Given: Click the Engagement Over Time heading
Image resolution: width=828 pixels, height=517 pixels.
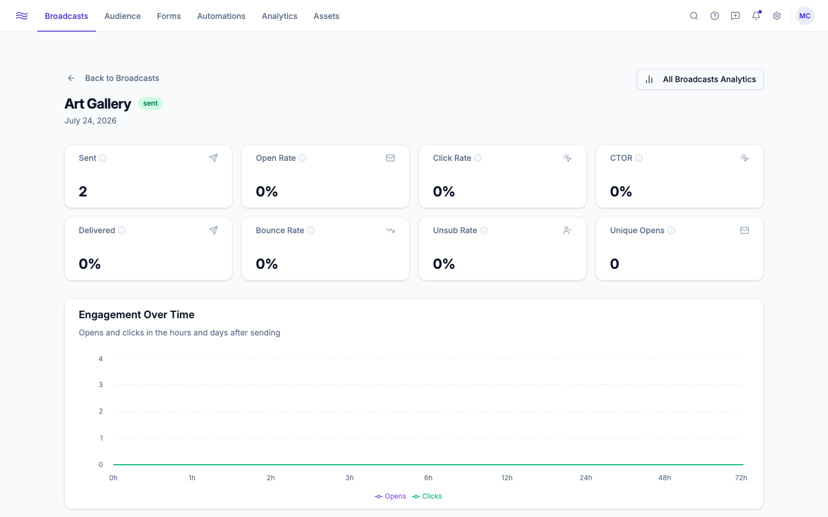Looking at the screenshot, I should click(x=137, y=315).
